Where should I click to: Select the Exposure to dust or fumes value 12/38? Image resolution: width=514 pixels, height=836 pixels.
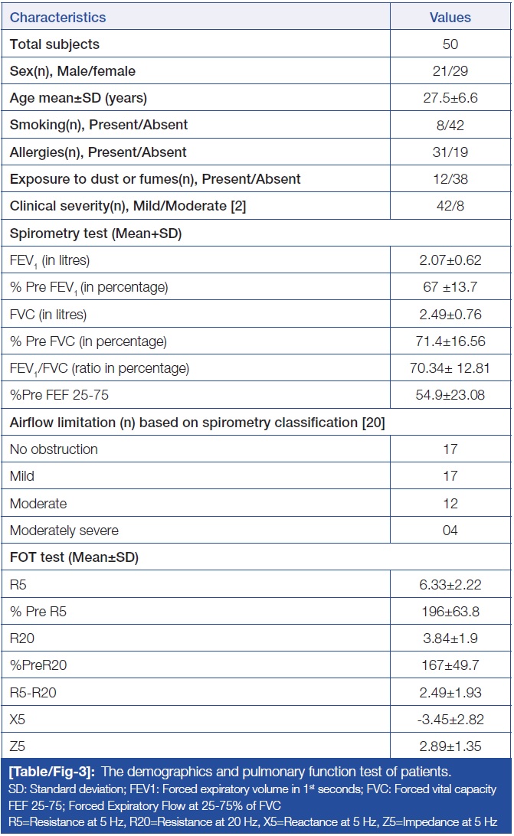tap(450, 179)
